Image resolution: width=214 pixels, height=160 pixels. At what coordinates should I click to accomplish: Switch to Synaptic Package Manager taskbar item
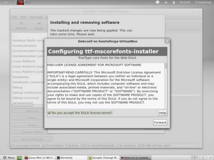click(x=103, y=158)
